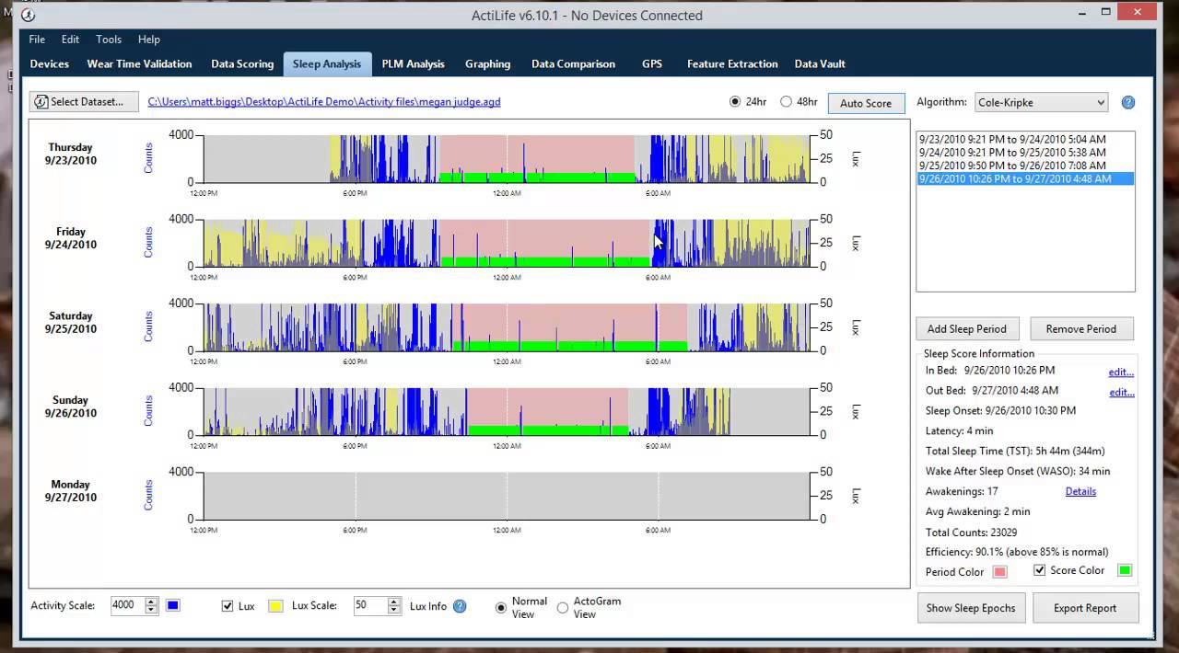Select the 9/26/2010 10:26 PM sleep period
The image size is (1179, 653).
(x=1025, y=178)
